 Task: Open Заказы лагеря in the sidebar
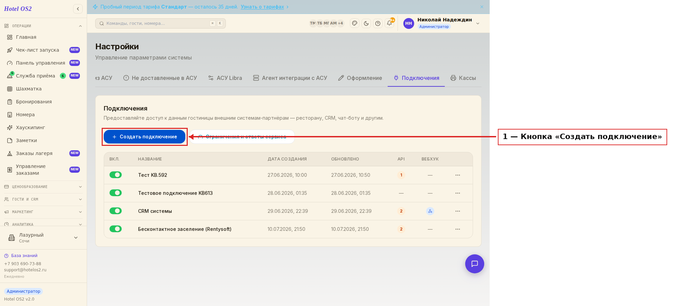pyautogui.click(x=43, y=153)
